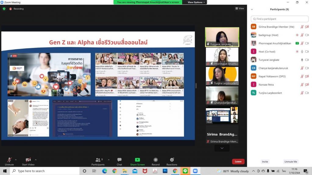This screenshot has width=312, height=175.
Task: Unmute the microphone
Action: point(9,161)
